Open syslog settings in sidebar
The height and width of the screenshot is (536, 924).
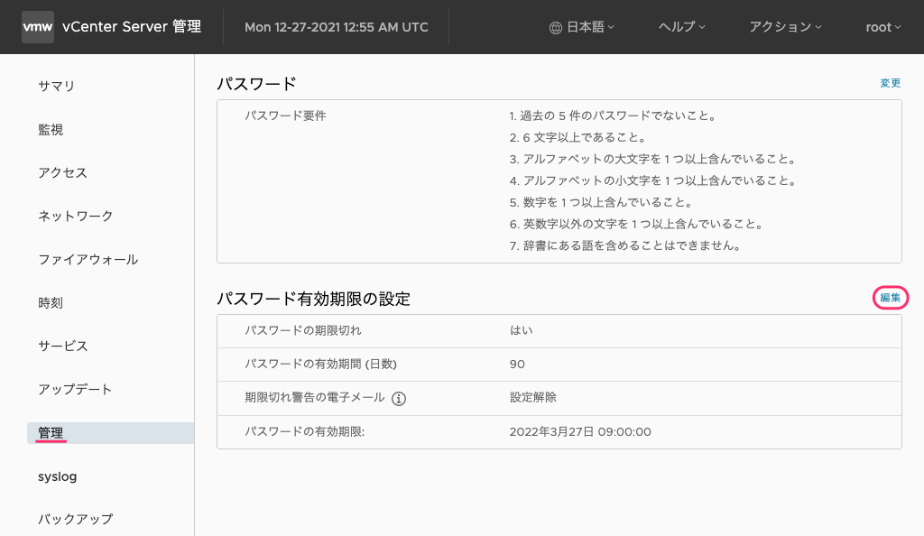(x=57, y=476)
